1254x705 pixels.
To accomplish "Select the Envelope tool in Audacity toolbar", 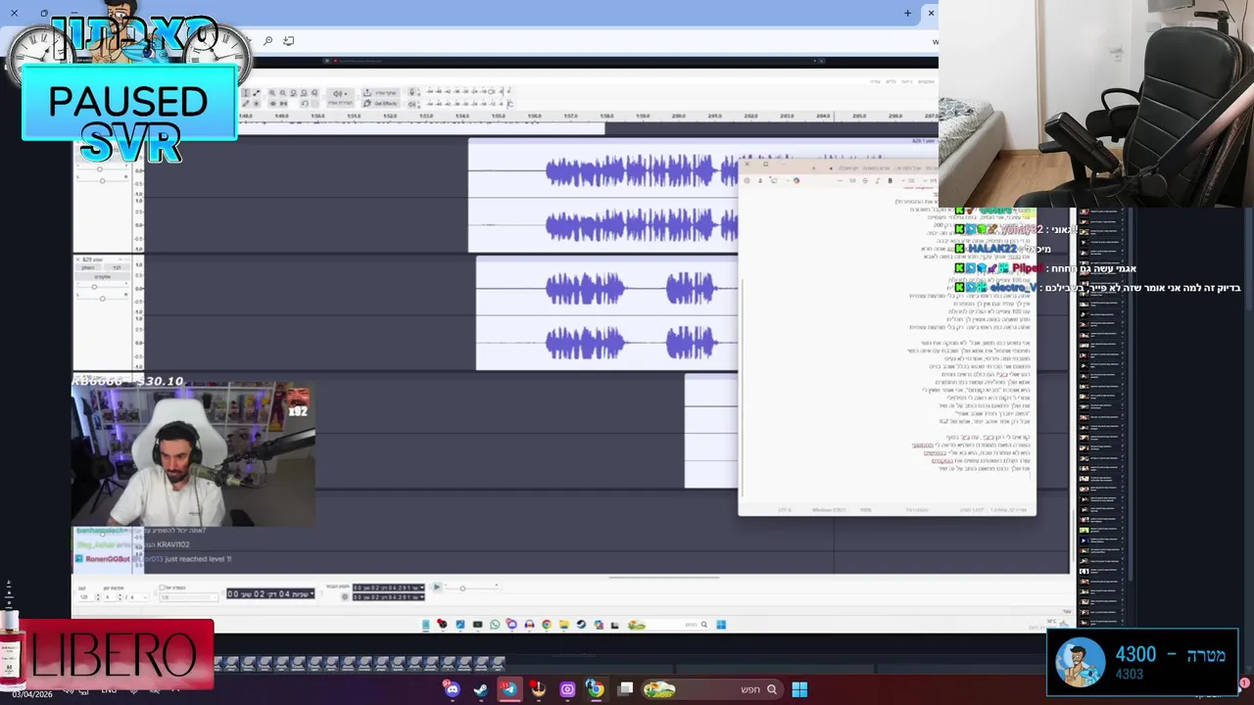I will click(x=257, y=93).
